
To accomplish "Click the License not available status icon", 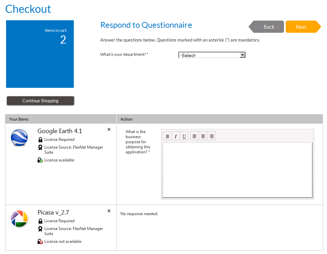I will 40,242.
